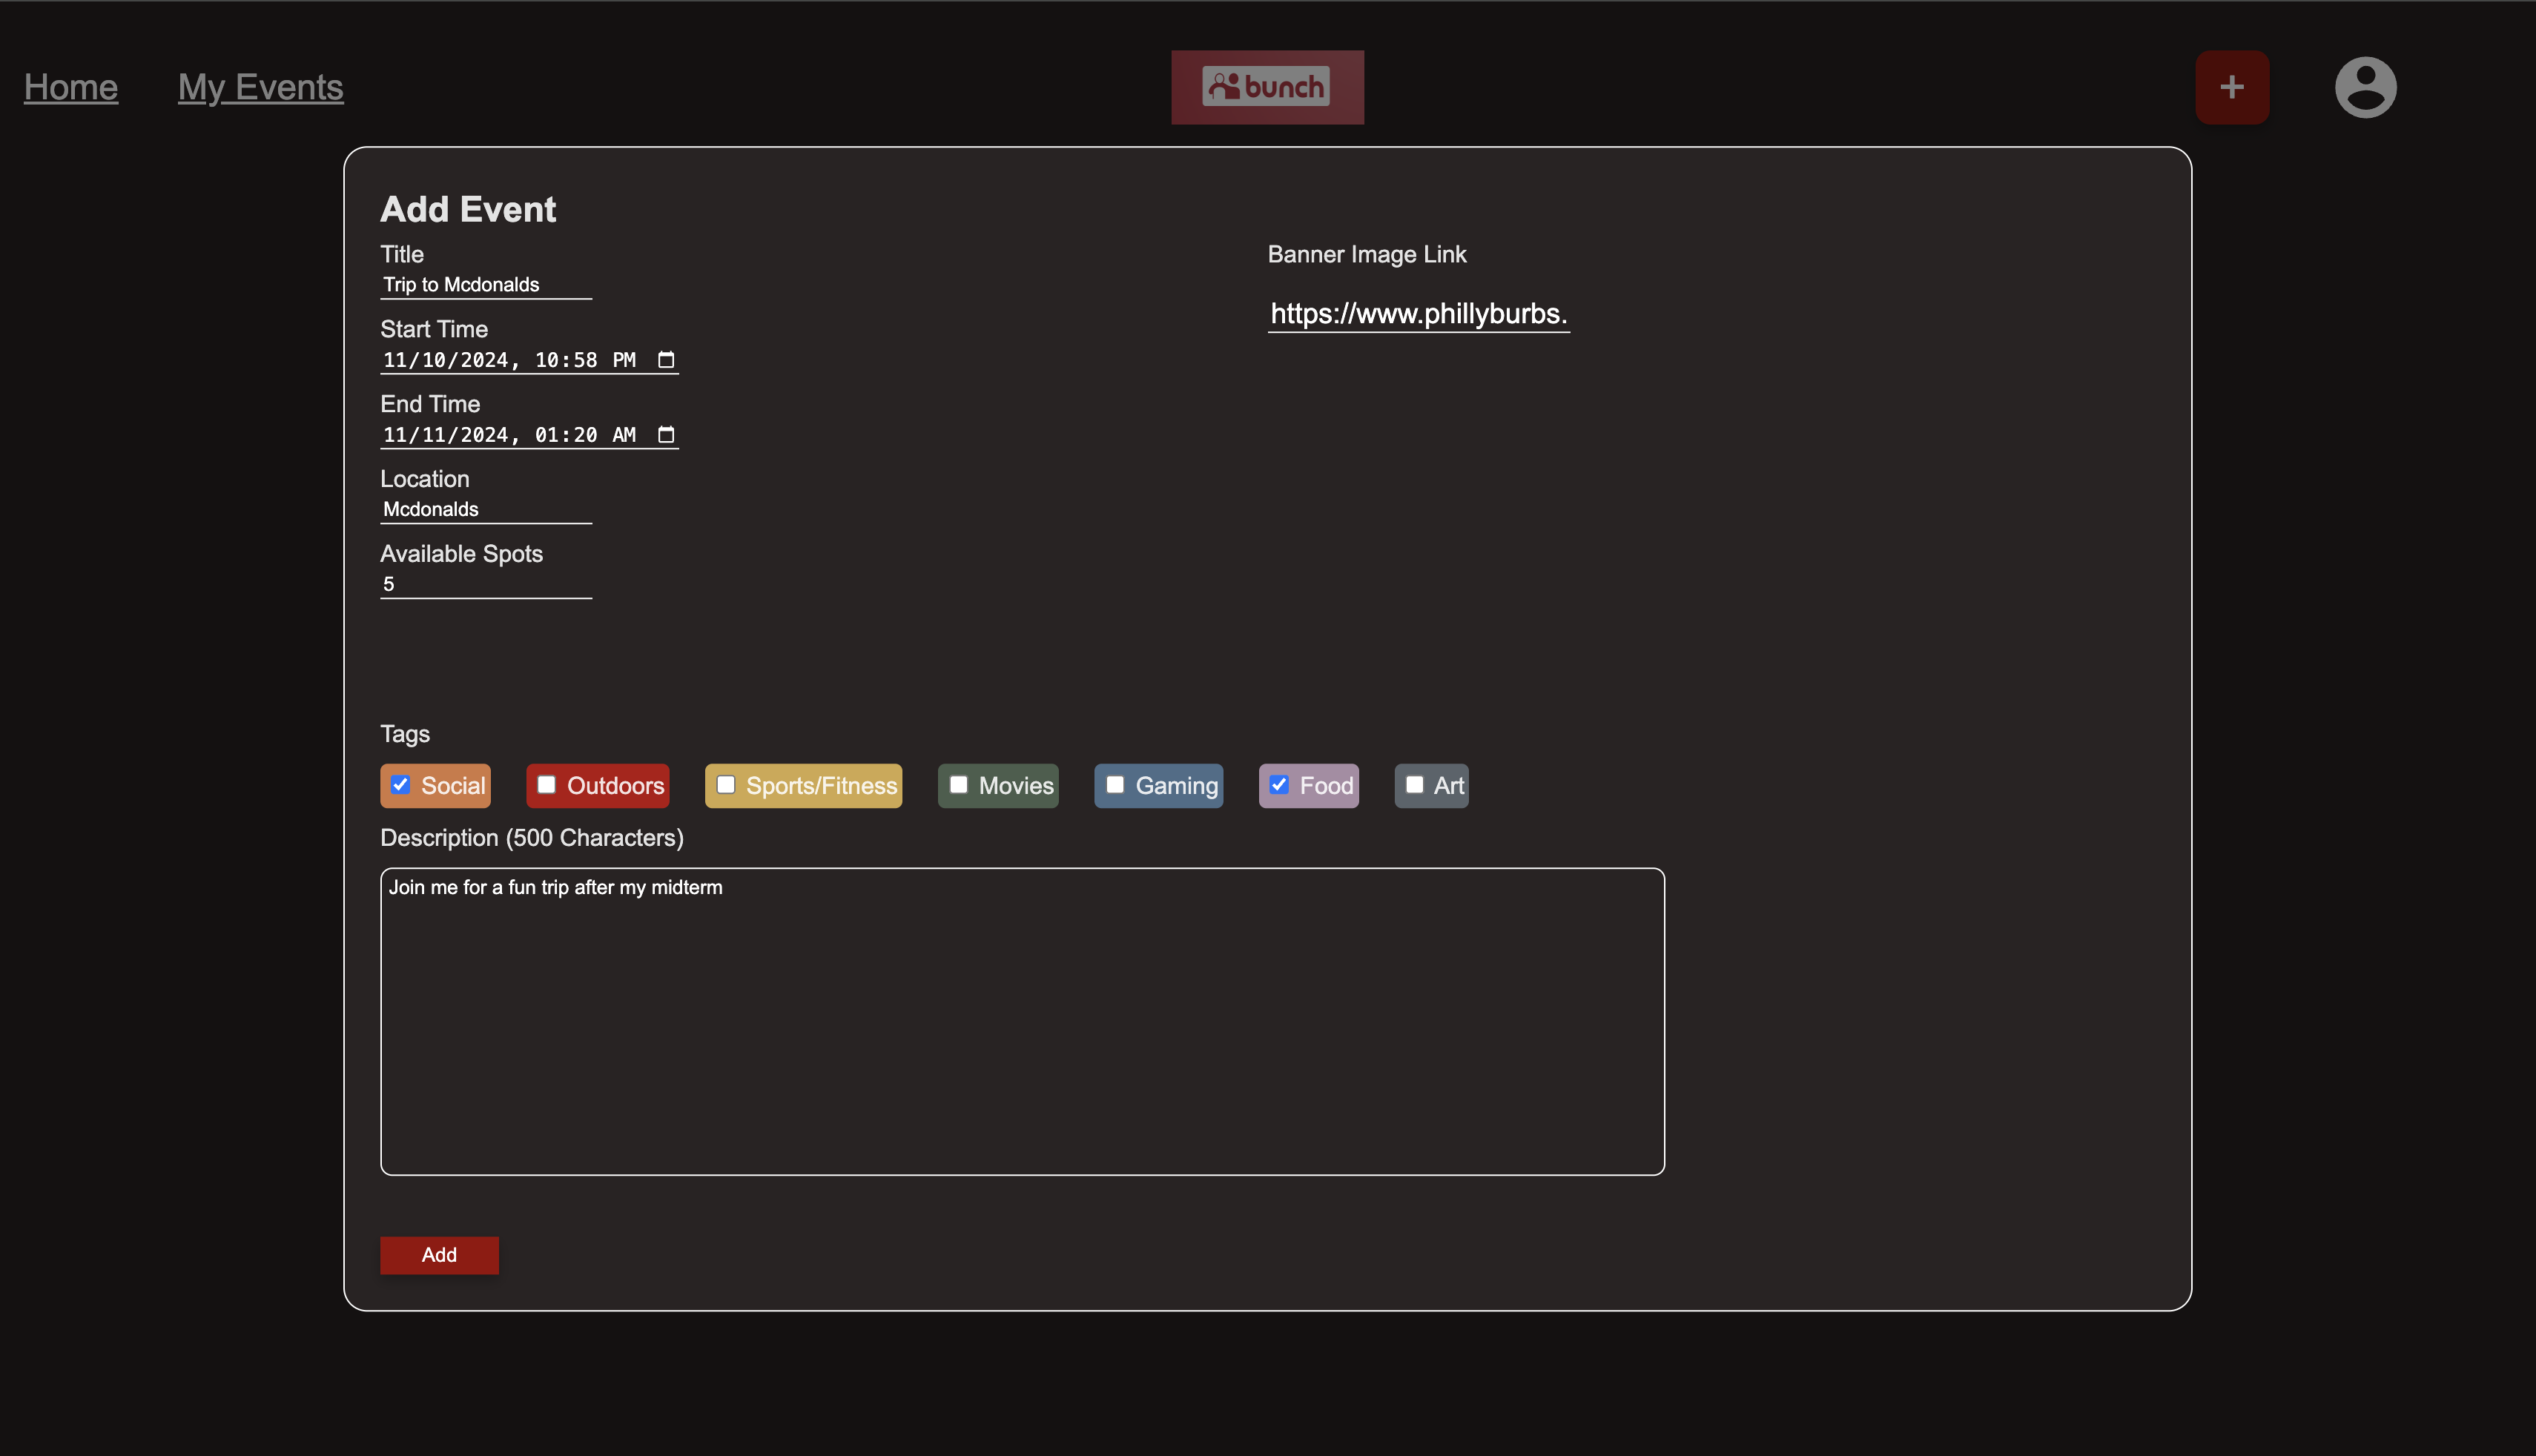The width and height of the screenshot is (2536, 1456).
Task: Enable the Outdoors tag checkbox
Action: pos(546,785)
